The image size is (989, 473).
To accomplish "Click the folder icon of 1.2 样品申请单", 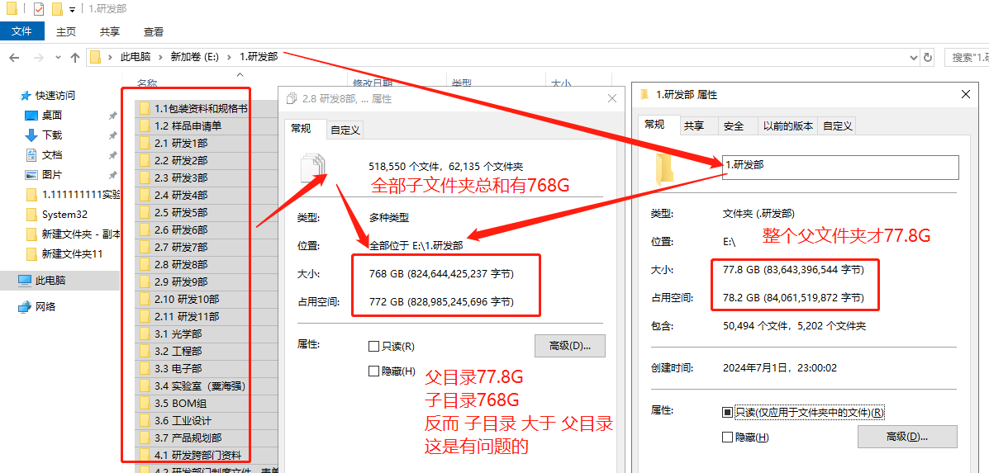I will point(145,125).
